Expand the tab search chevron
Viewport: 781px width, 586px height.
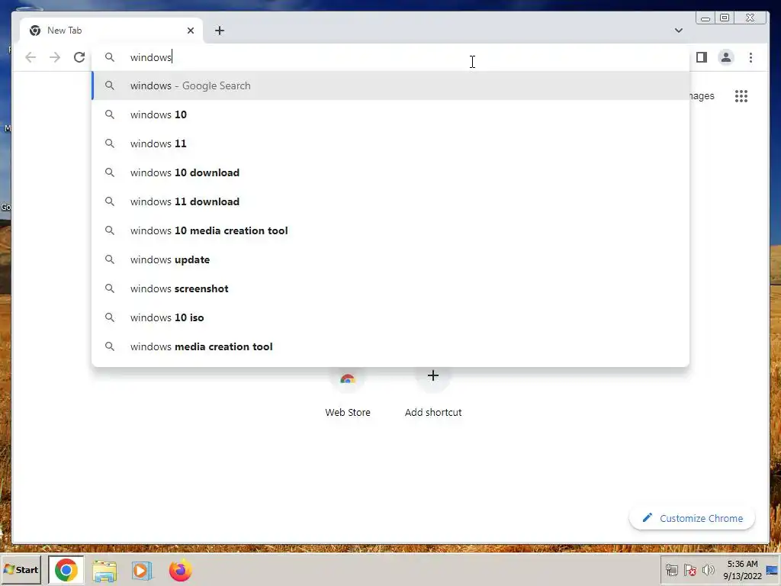point(678,31)
